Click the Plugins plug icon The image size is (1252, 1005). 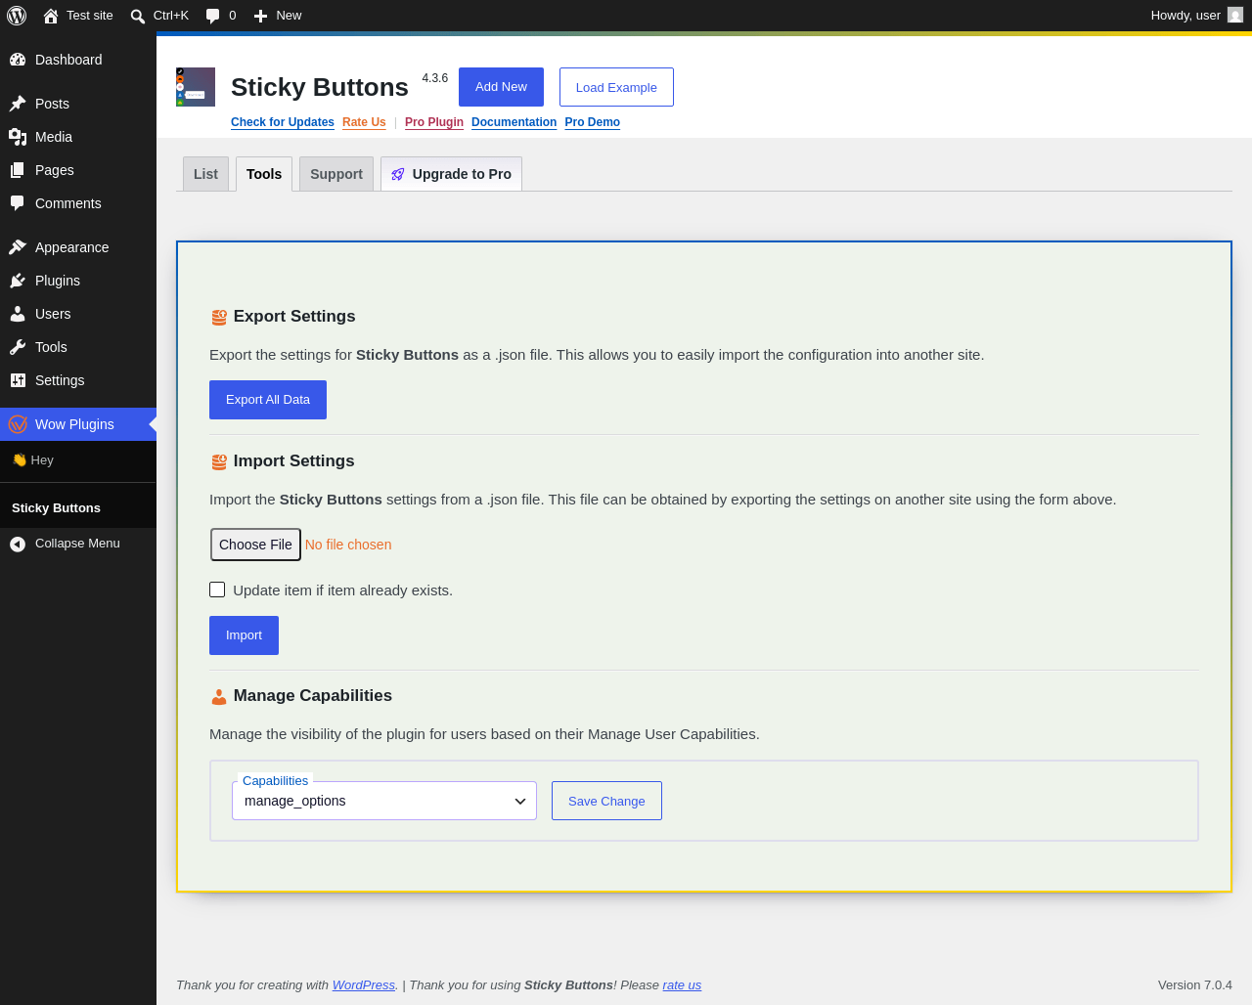pyautogui.click(x=18, y=281)
